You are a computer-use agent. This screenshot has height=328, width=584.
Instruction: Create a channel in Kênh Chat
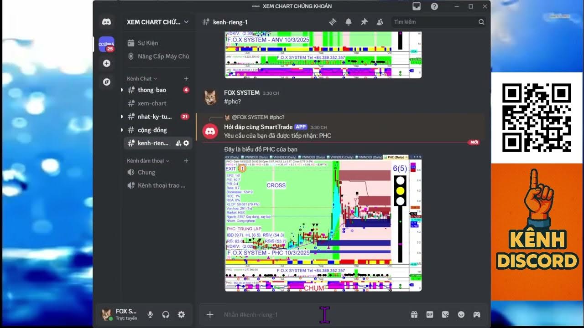[186, 79]
